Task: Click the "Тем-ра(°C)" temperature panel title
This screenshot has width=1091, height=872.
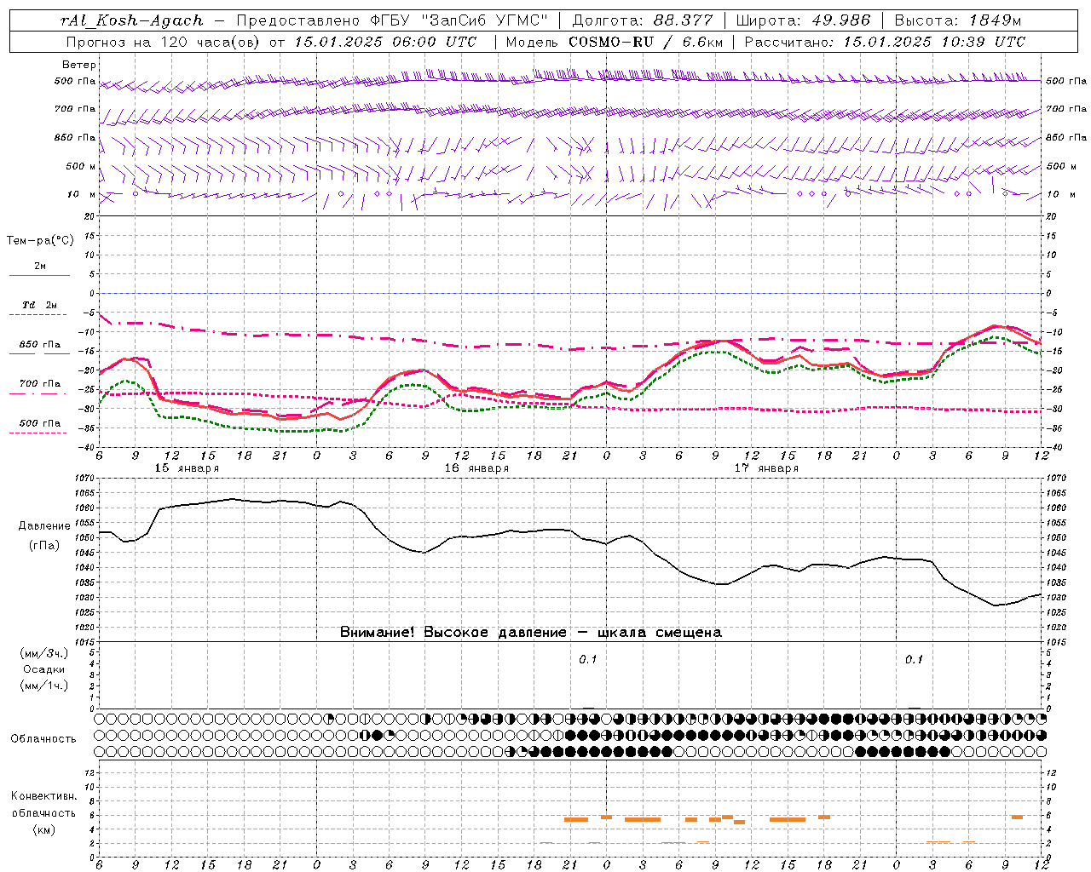Action: pos(40,240)
